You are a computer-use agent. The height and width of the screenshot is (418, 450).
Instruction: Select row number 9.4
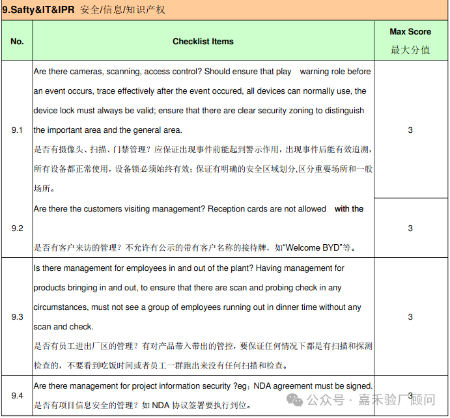[17, 396]
